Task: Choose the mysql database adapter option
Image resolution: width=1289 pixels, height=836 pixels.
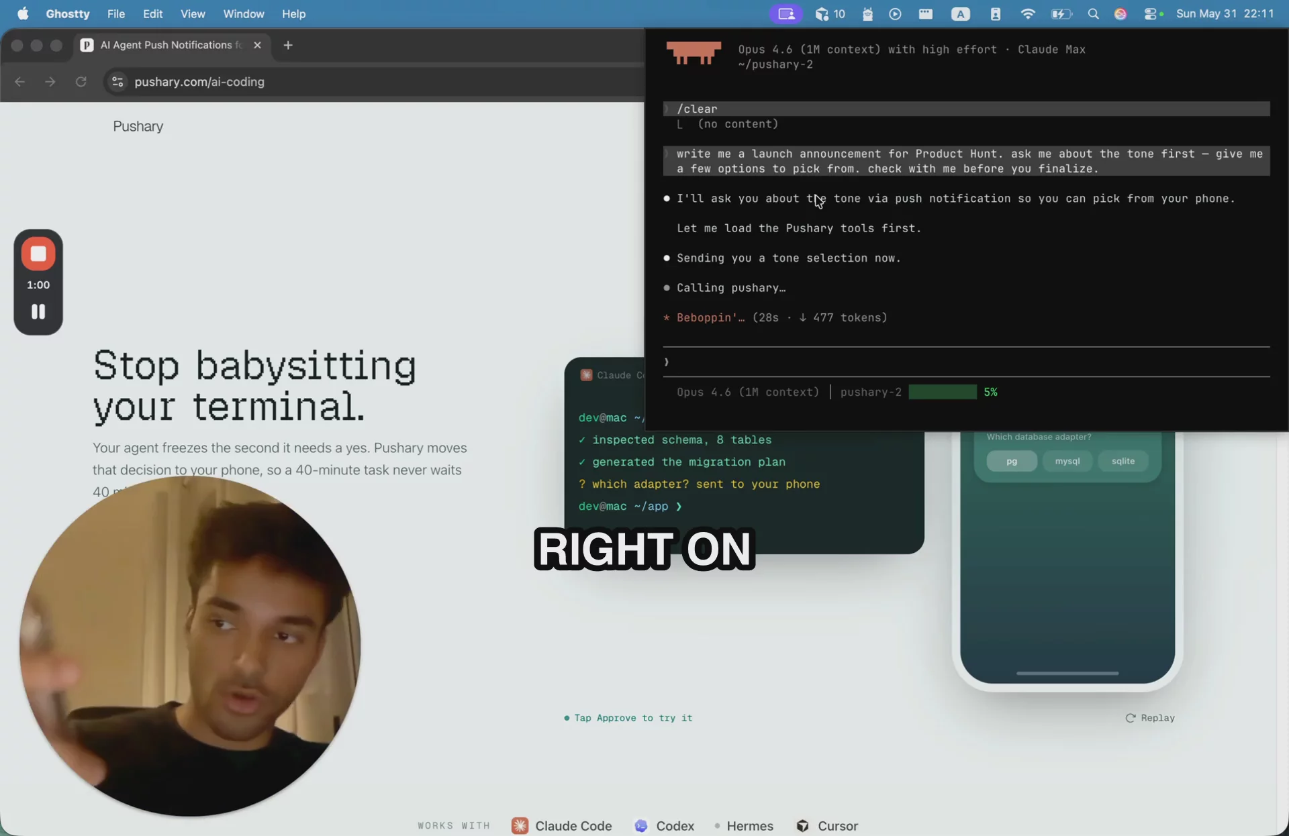Action: [1067, 461]
